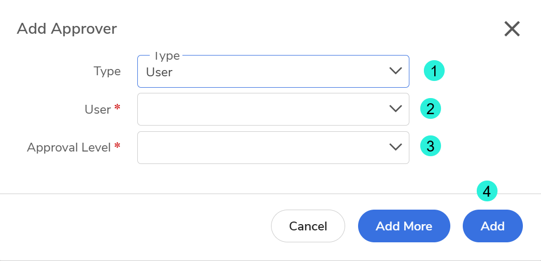Click the Type field label
Viewport: 541px width, 261px height.
[107, 72]
